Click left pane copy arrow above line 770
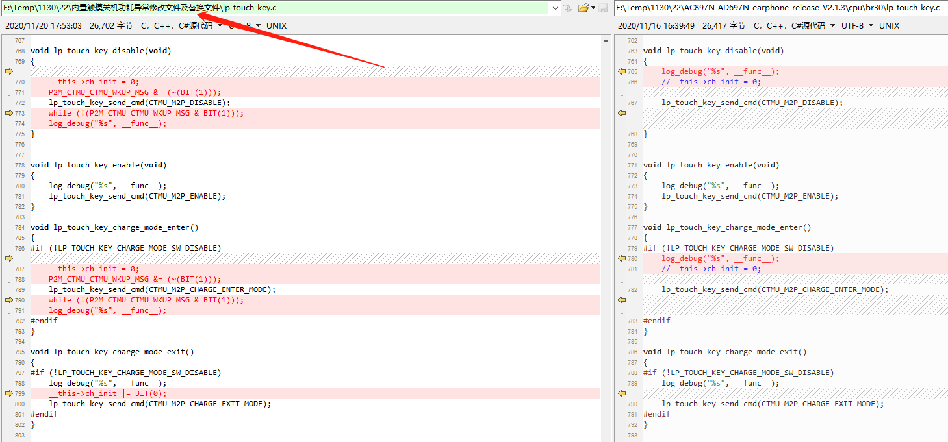Image resolution: width=948 pixels, height=442 pixels. tap(8, 71)
